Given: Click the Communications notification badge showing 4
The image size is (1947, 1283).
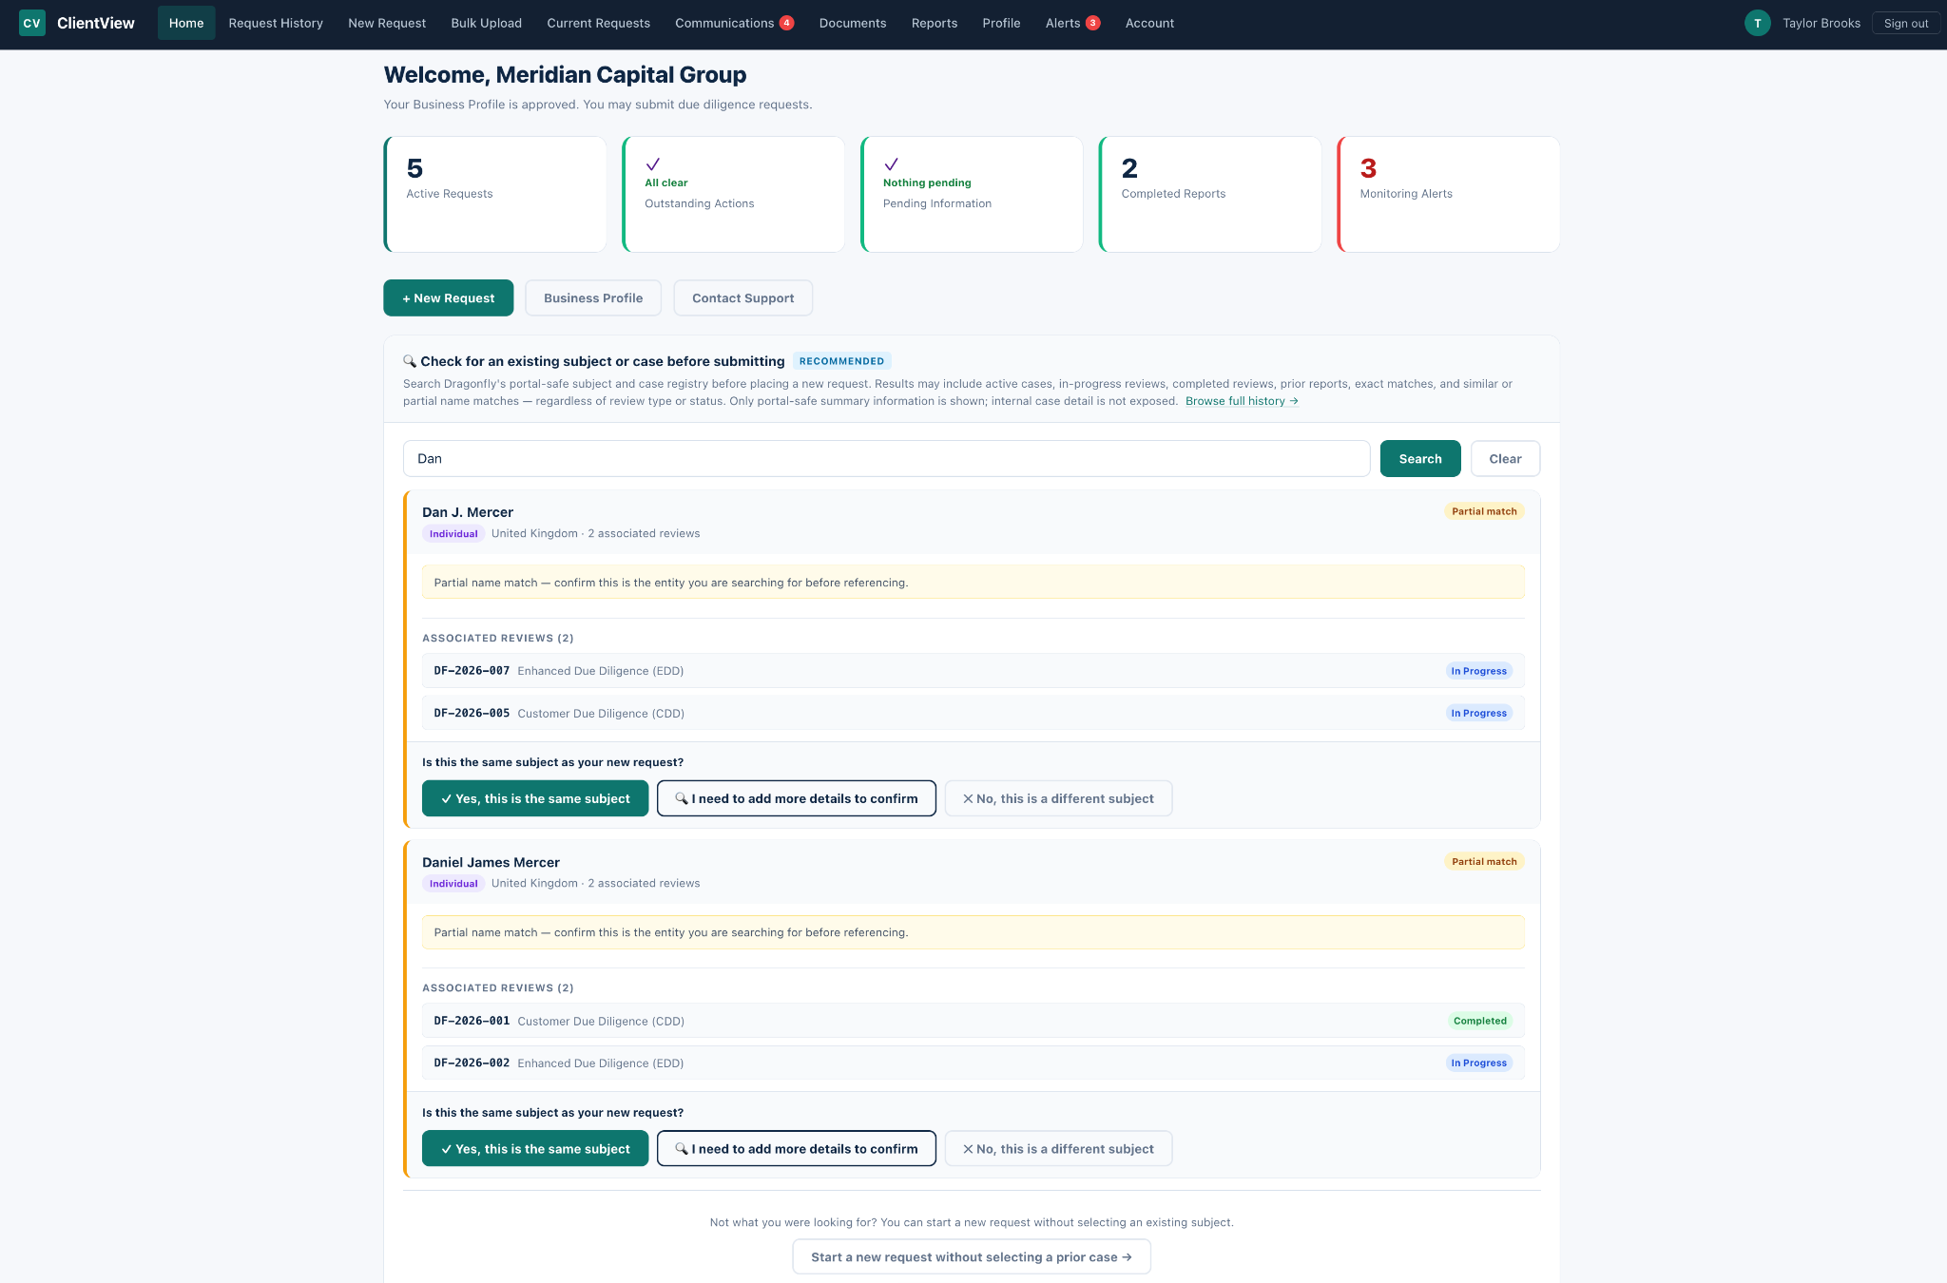Looking at the screenshot, I should [786, 23].
